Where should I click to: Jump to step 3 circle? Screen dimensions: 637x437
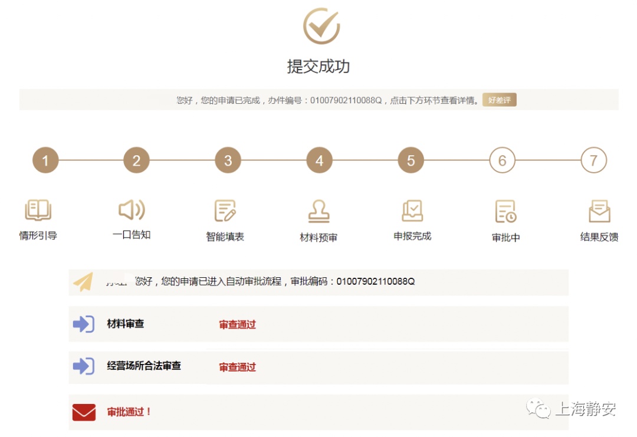tap(228, 160)
